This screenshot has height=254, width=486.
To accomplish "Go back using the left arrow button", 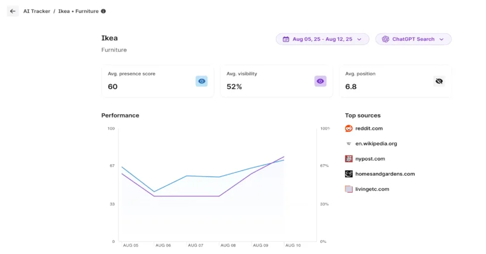I will click(13, 11).
